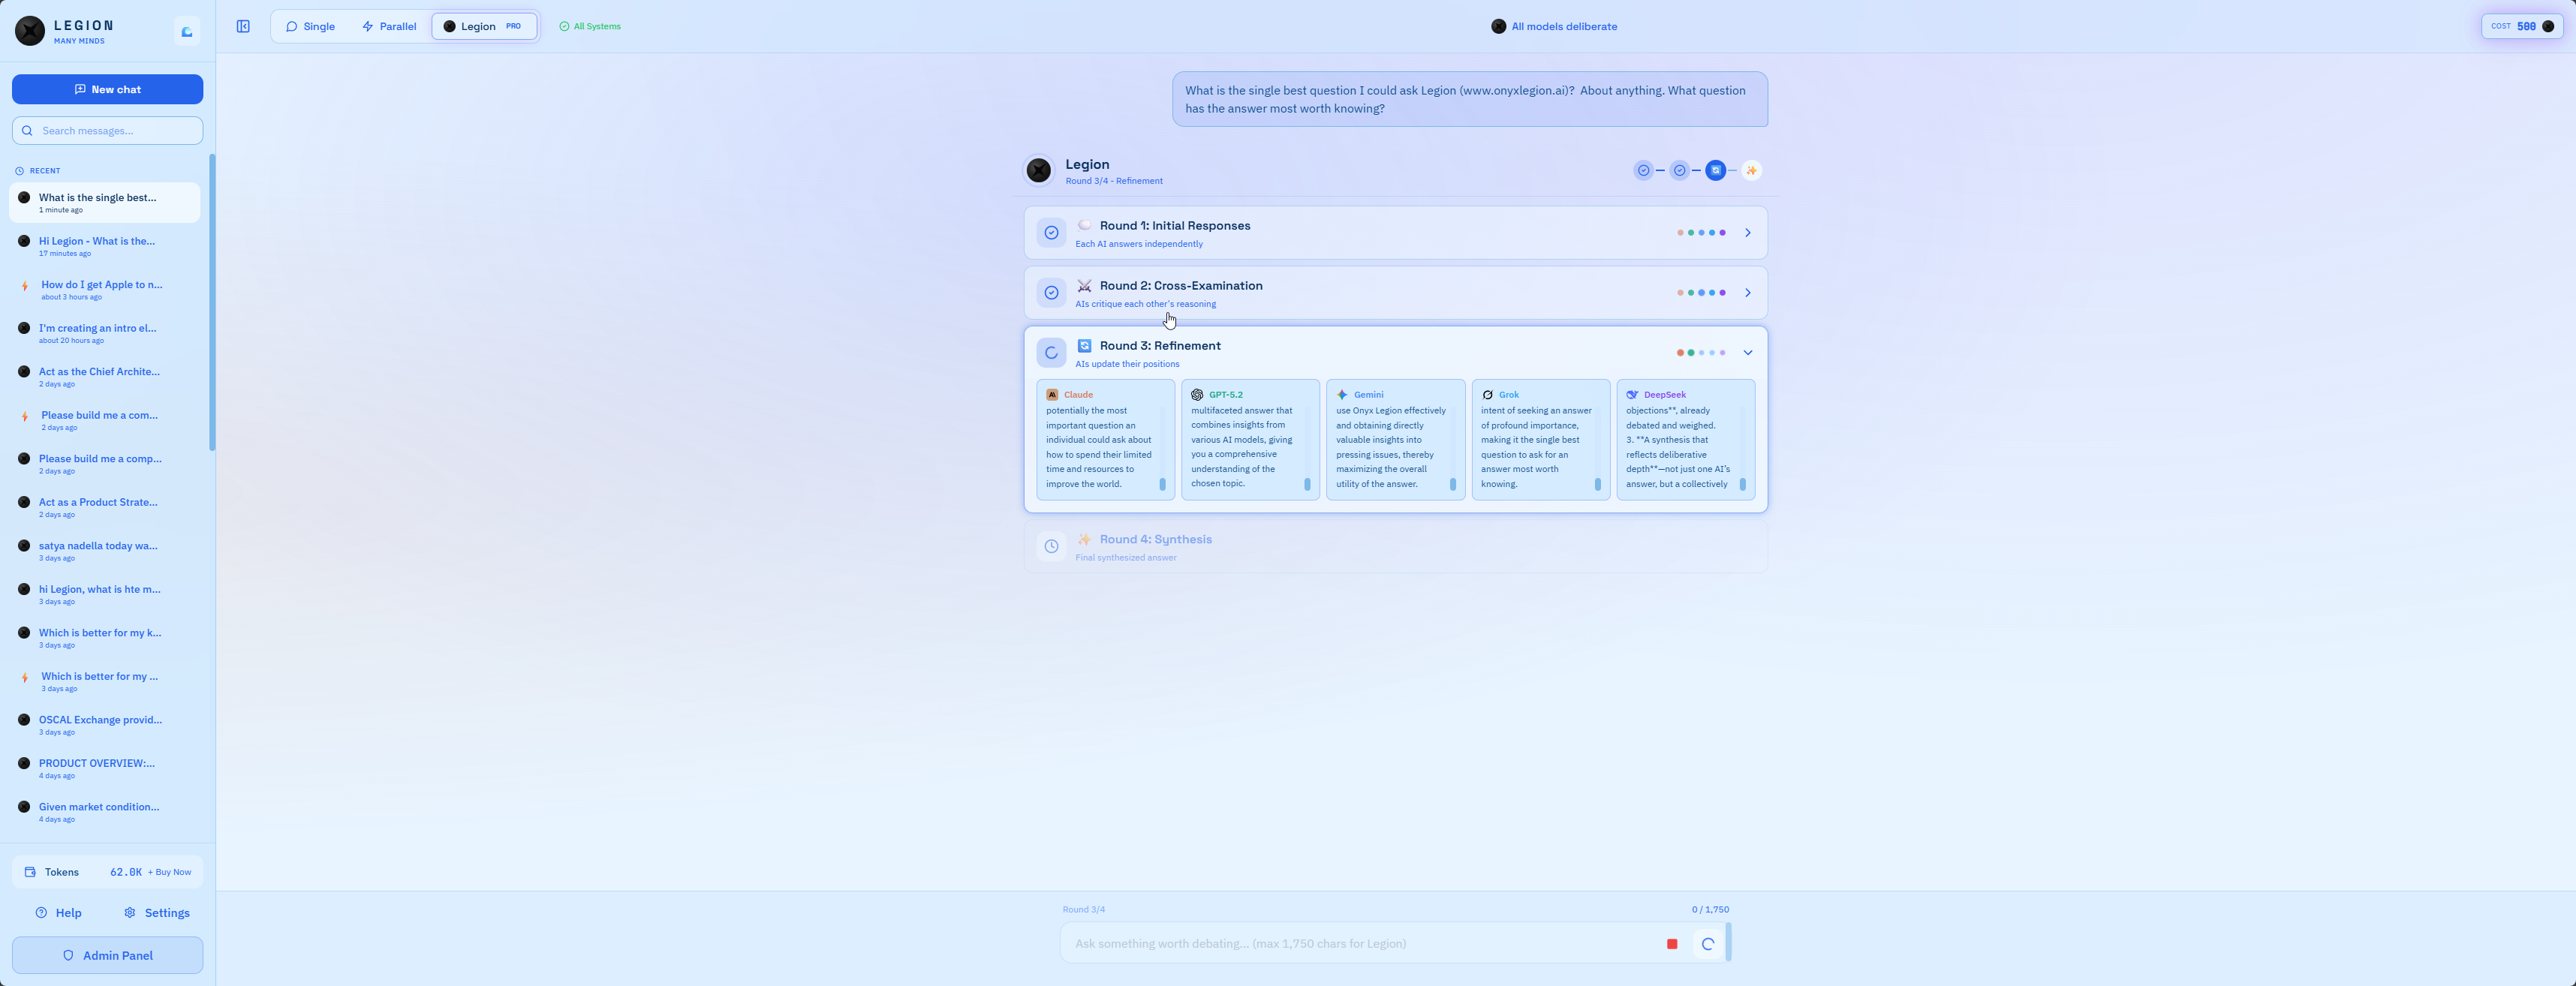The width and height of the screenshot is (2576, 986).
Task: Start a New chat
Action: 107,89
